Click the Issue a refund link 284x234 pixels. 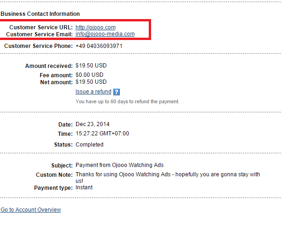(93, 92)
